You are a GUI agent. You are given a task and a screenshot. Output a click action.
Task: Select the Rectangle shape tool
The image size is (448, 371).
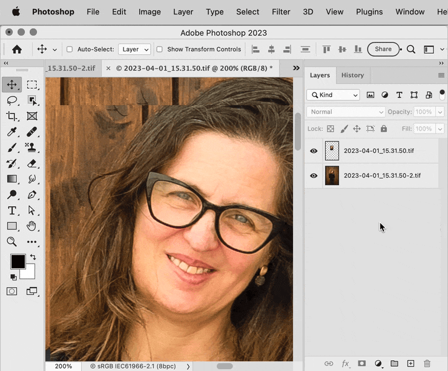click(12, 226)
